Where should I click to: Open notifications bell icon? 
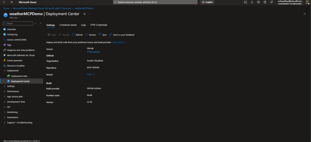click(x=252, y=2)
